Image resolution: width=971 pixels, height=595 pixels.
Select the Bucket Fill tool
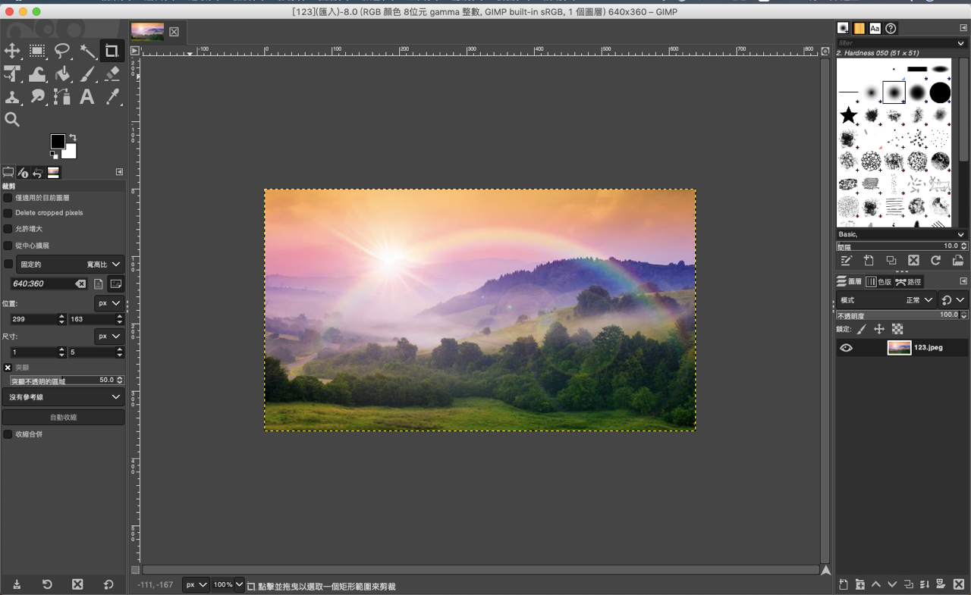click(62, 74)
